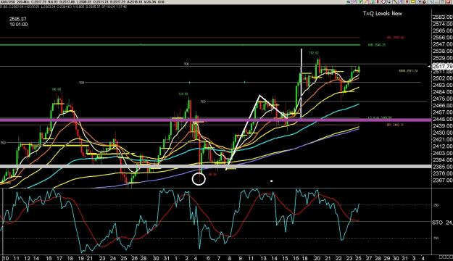Click date label 13 on time axis
Image resolution: width=453 pixels, height=261 pixels.
[x=263, y=258]
